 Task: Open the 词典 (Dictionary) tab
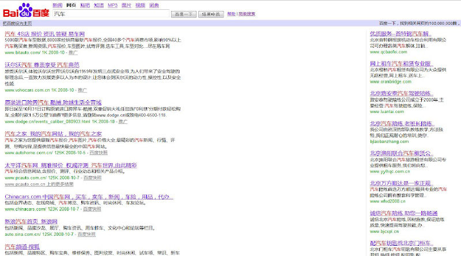[154, 5]
